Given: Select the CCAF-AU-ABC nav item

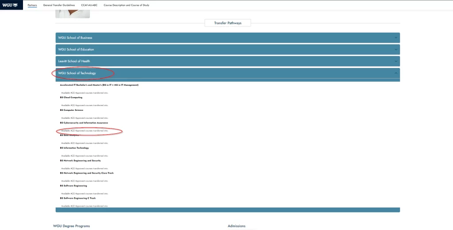Looking at the screenshot, I should pos(89,5).
